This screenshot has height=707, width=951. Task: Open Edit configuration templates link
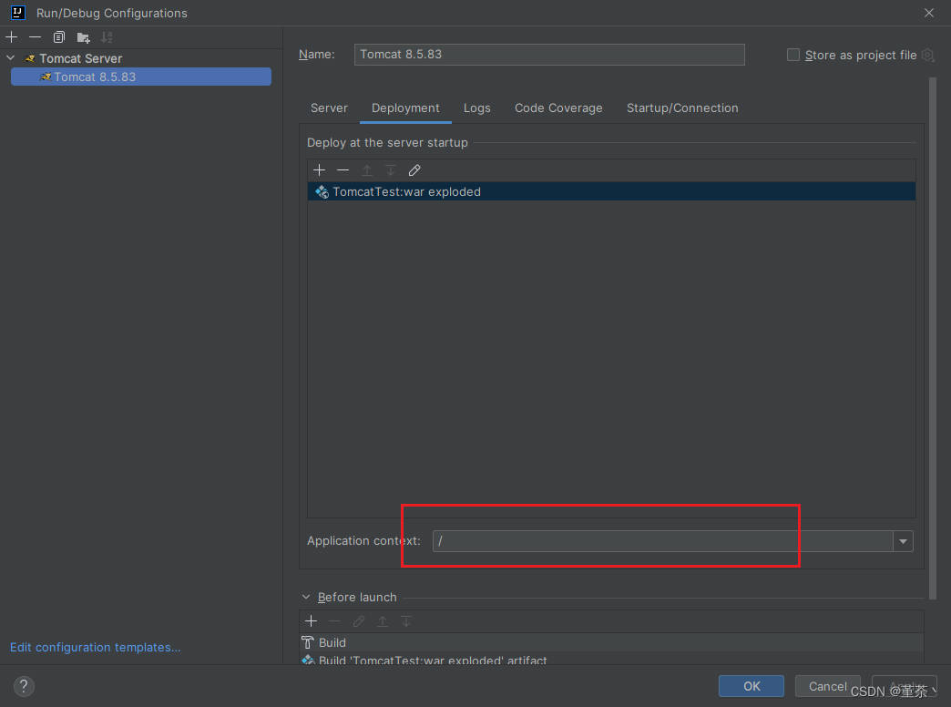96,647
